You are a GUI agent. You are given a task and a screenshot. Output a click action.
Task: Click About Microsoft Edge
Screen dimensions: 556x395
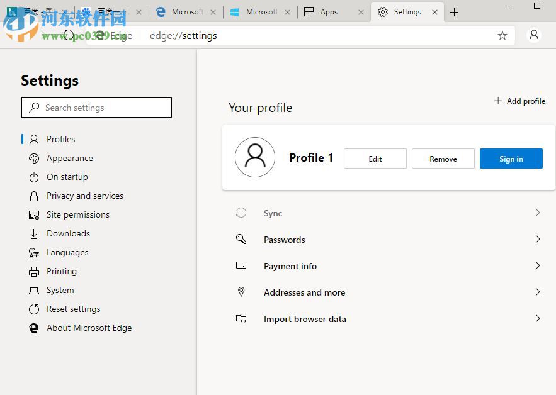(x=89, y=328)
